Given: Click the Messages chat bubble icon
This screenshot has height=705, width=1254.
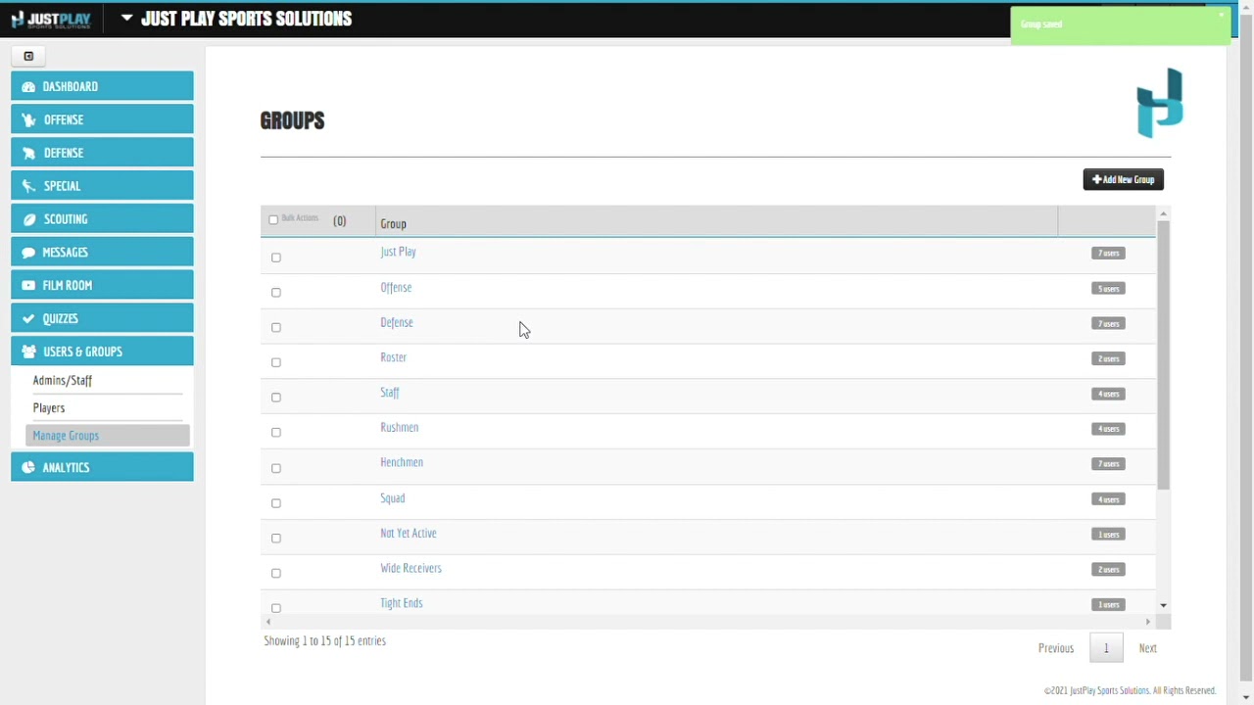Looking at the screenshot, I should [x=28, y=253].
